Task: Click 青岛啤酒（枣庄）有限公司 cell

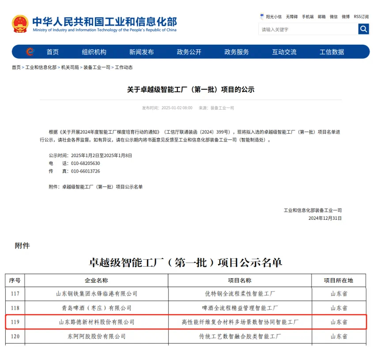Action: (x=96, y=308)
